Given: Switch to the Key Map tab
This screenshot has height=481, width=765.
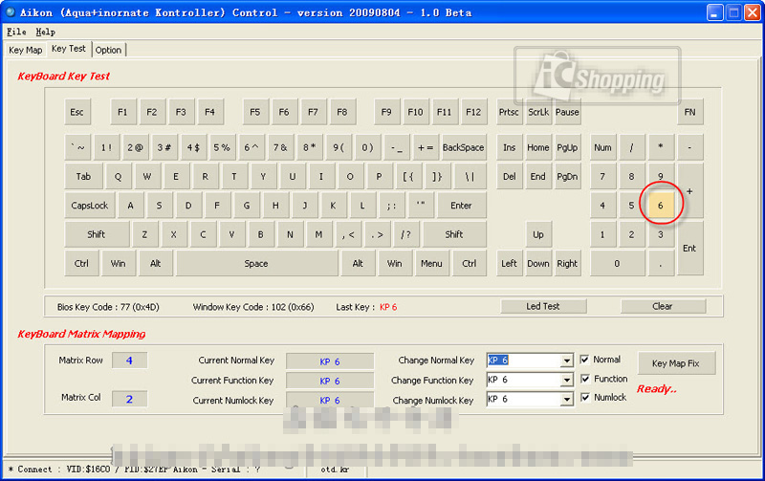Looking at the screenshot, I should (26, 50).
